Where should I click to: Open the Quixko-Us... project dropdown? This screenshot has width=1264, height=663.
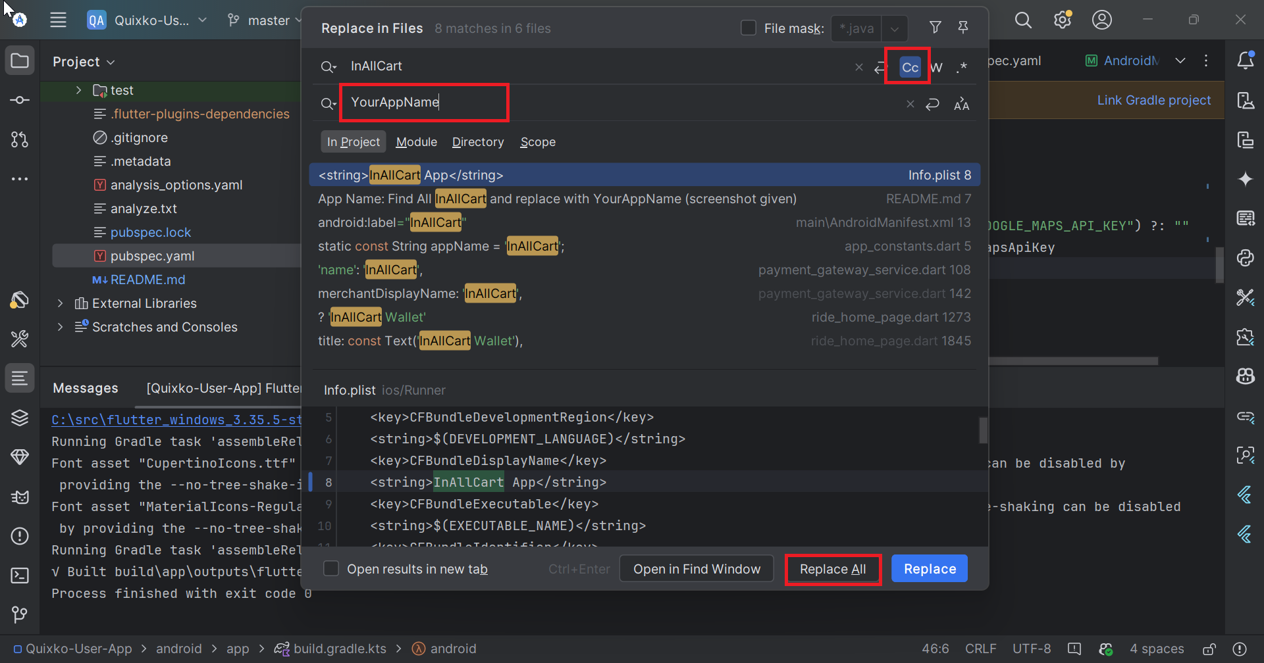click(147, 20)
